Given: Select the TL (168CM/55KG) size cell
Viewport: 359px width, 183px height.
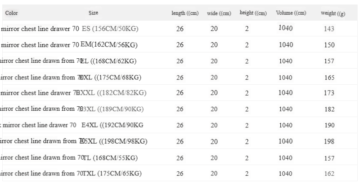Looking at the screenshot, I should 110,158.
